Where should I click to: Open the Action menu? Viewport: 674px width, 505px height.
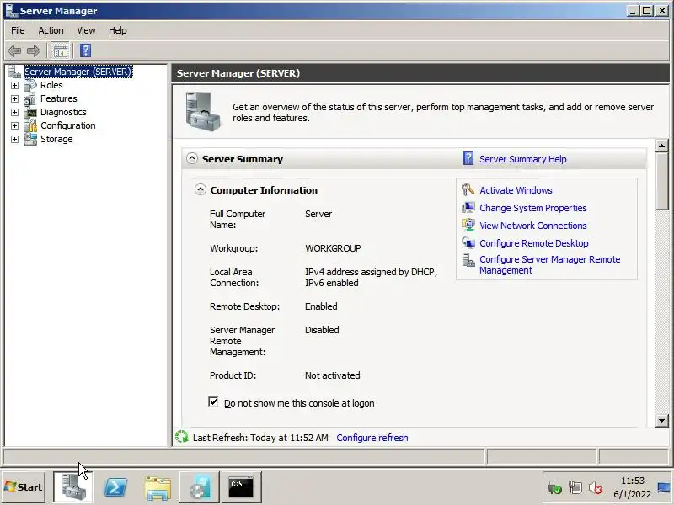coord(51,30)
